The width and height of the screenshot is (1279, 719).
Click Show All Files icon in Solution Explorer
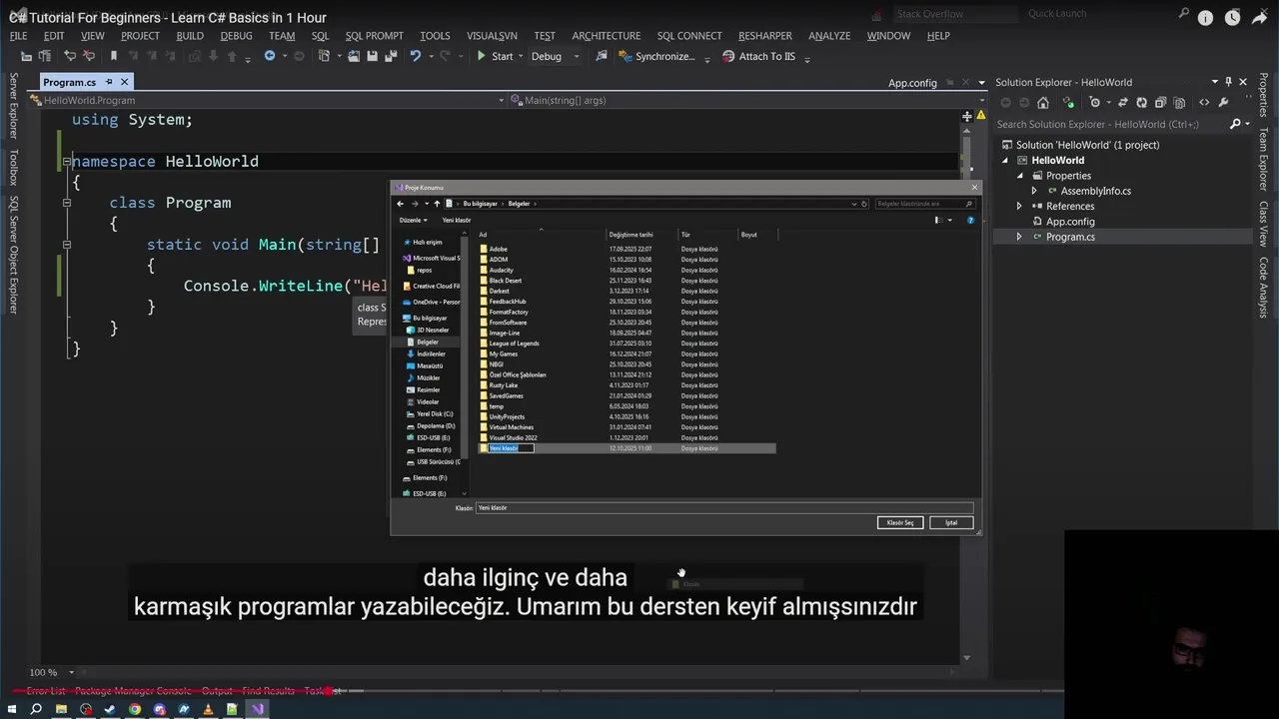(x=1177, y=102)
